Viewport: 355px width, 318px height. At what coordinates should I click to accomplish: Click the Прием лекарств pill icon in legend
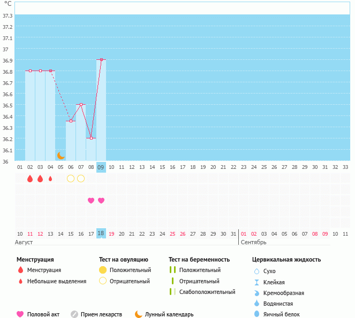74,314
